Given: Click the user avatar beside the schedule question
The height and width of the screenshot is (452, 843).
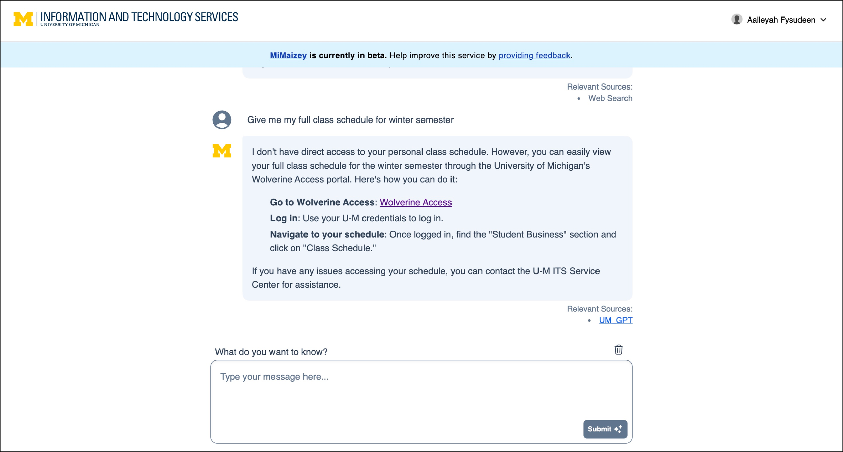Looking at the screenshot, I should 222,120.
